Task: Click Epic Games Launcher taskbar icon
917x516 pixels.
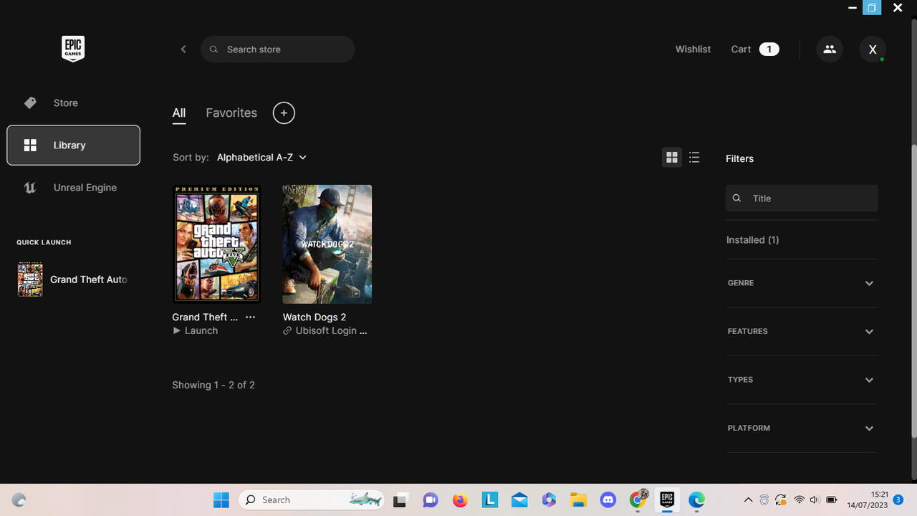Action: click(x=667, y=500)
